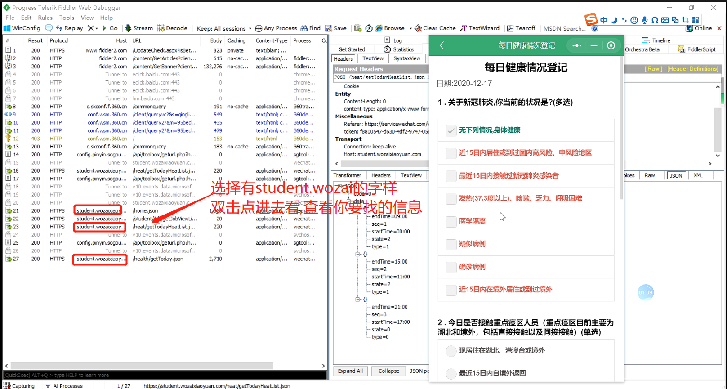Open the TextWizard tool
This screenshot has width=727, height=389.
480,28
